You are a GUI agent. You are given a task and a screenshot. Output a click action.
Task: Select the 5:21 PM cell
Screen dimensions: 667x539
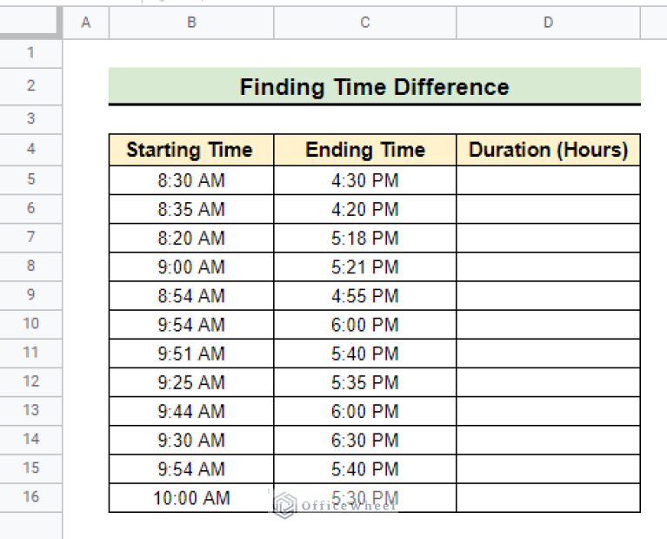point(365,266)
